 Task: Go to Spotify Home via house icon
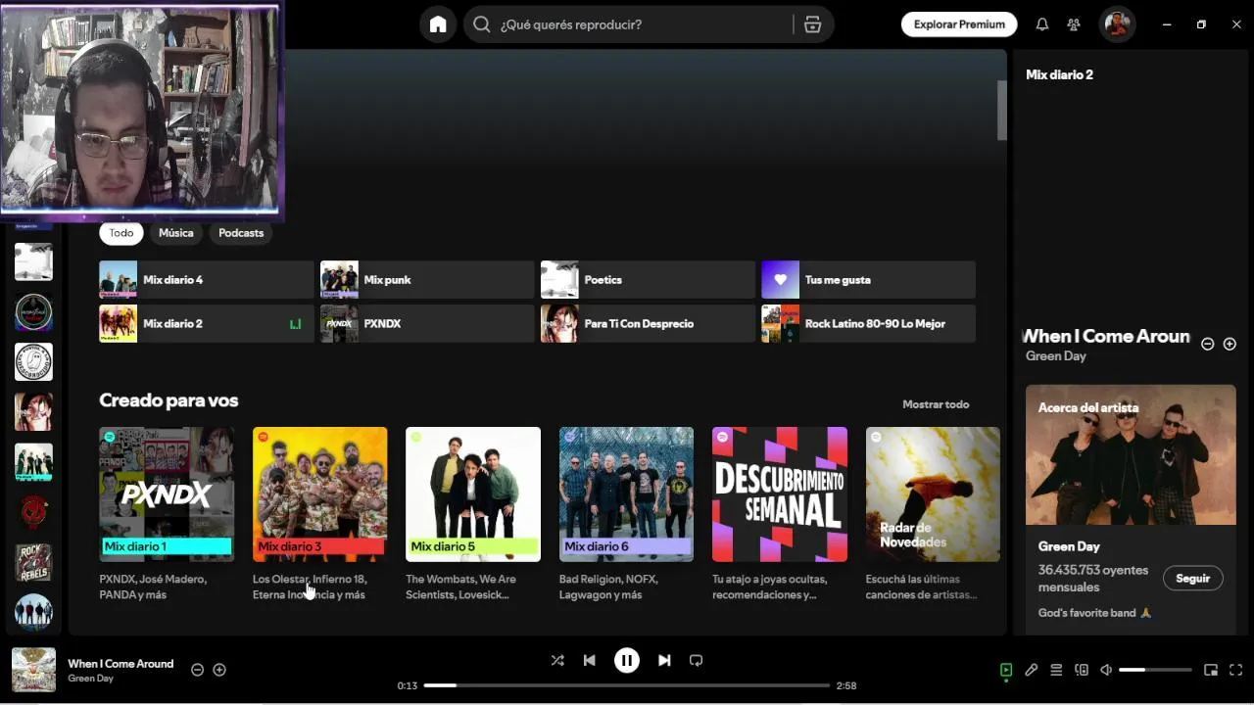point(438,24)
